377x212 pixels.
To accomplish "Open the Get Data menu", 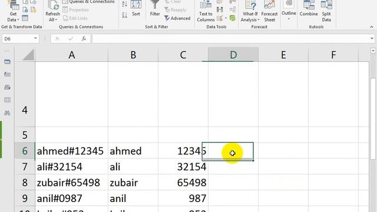I will (x=13, y=11).
